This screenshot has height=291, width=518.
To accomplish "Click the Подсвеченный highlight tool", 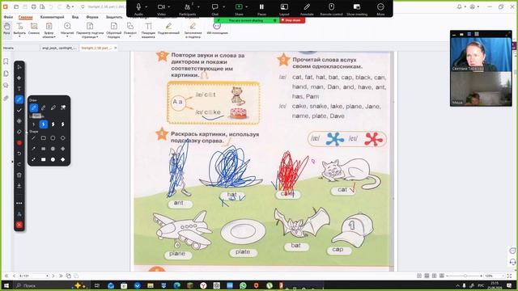I will pos(169,29).
